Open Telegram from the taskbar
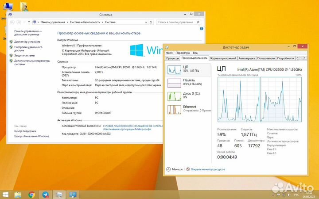319x199 pixels. 46,195
